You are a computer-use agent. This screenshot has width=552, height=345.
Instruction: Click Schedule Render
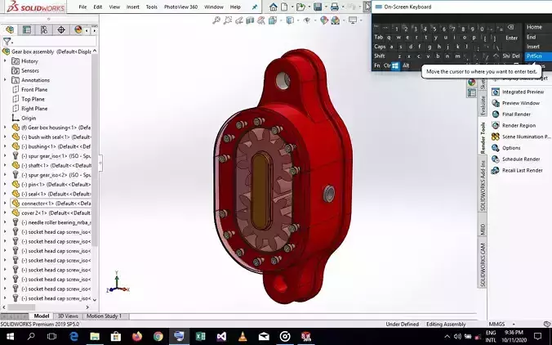(516, 159)
